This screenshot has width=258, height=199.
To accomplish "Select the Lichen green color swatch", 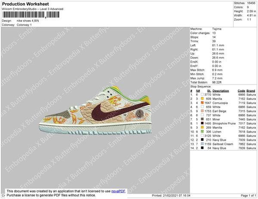I will pos(202,131).
